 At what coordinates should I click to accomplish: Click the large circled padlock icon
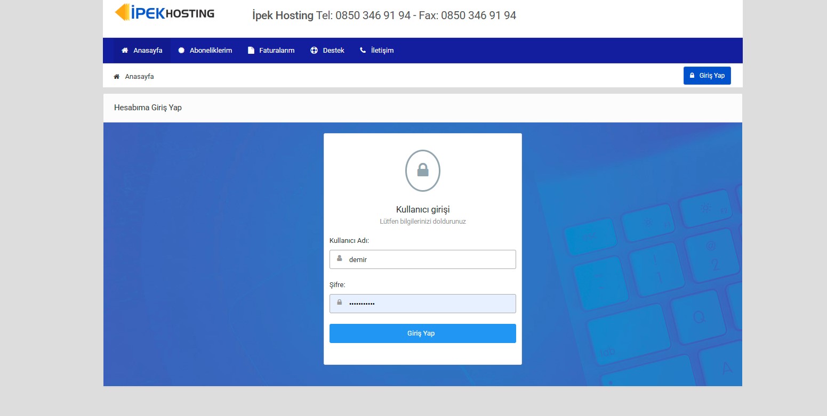[x=423, y=170]
